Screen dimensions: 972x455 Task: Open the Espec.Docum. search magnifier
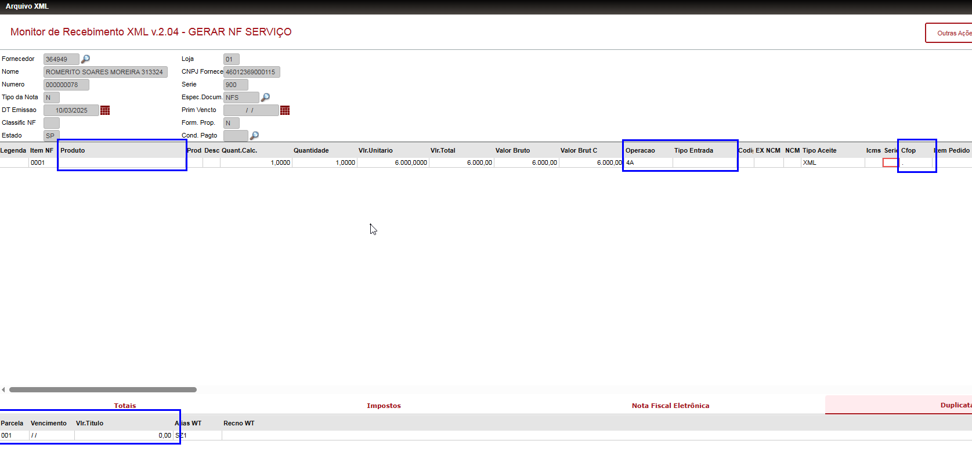coord(265,97)
